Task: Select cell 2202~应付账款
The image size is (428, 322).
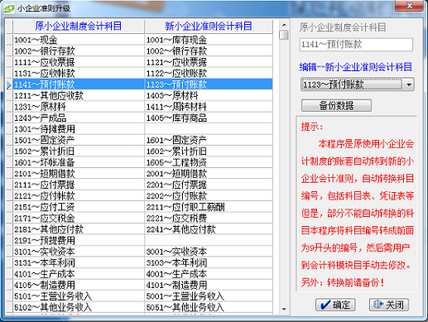Action: [209, 196]
